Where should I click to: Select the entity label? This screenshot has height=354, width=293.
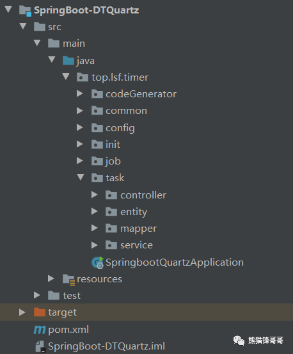point(134,213)
